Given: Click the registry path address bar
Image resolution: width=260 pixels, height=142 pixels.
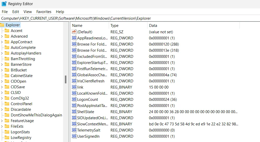Looking at the screenshot, I should 130,18.
